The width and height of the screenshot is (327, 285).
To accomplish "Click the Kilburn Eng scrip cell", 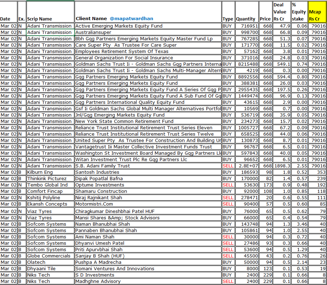I will tap(50, 172).
